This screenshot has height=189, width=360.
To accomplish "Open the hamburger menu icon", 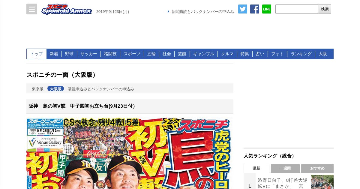I will click(x=32, y=9).
